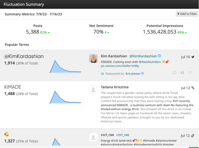Select the @KimKardashian popular term heading
Image resolution: width=199 pixels, height=148 pixels.
pyautogui.click(x=24, y=56)
